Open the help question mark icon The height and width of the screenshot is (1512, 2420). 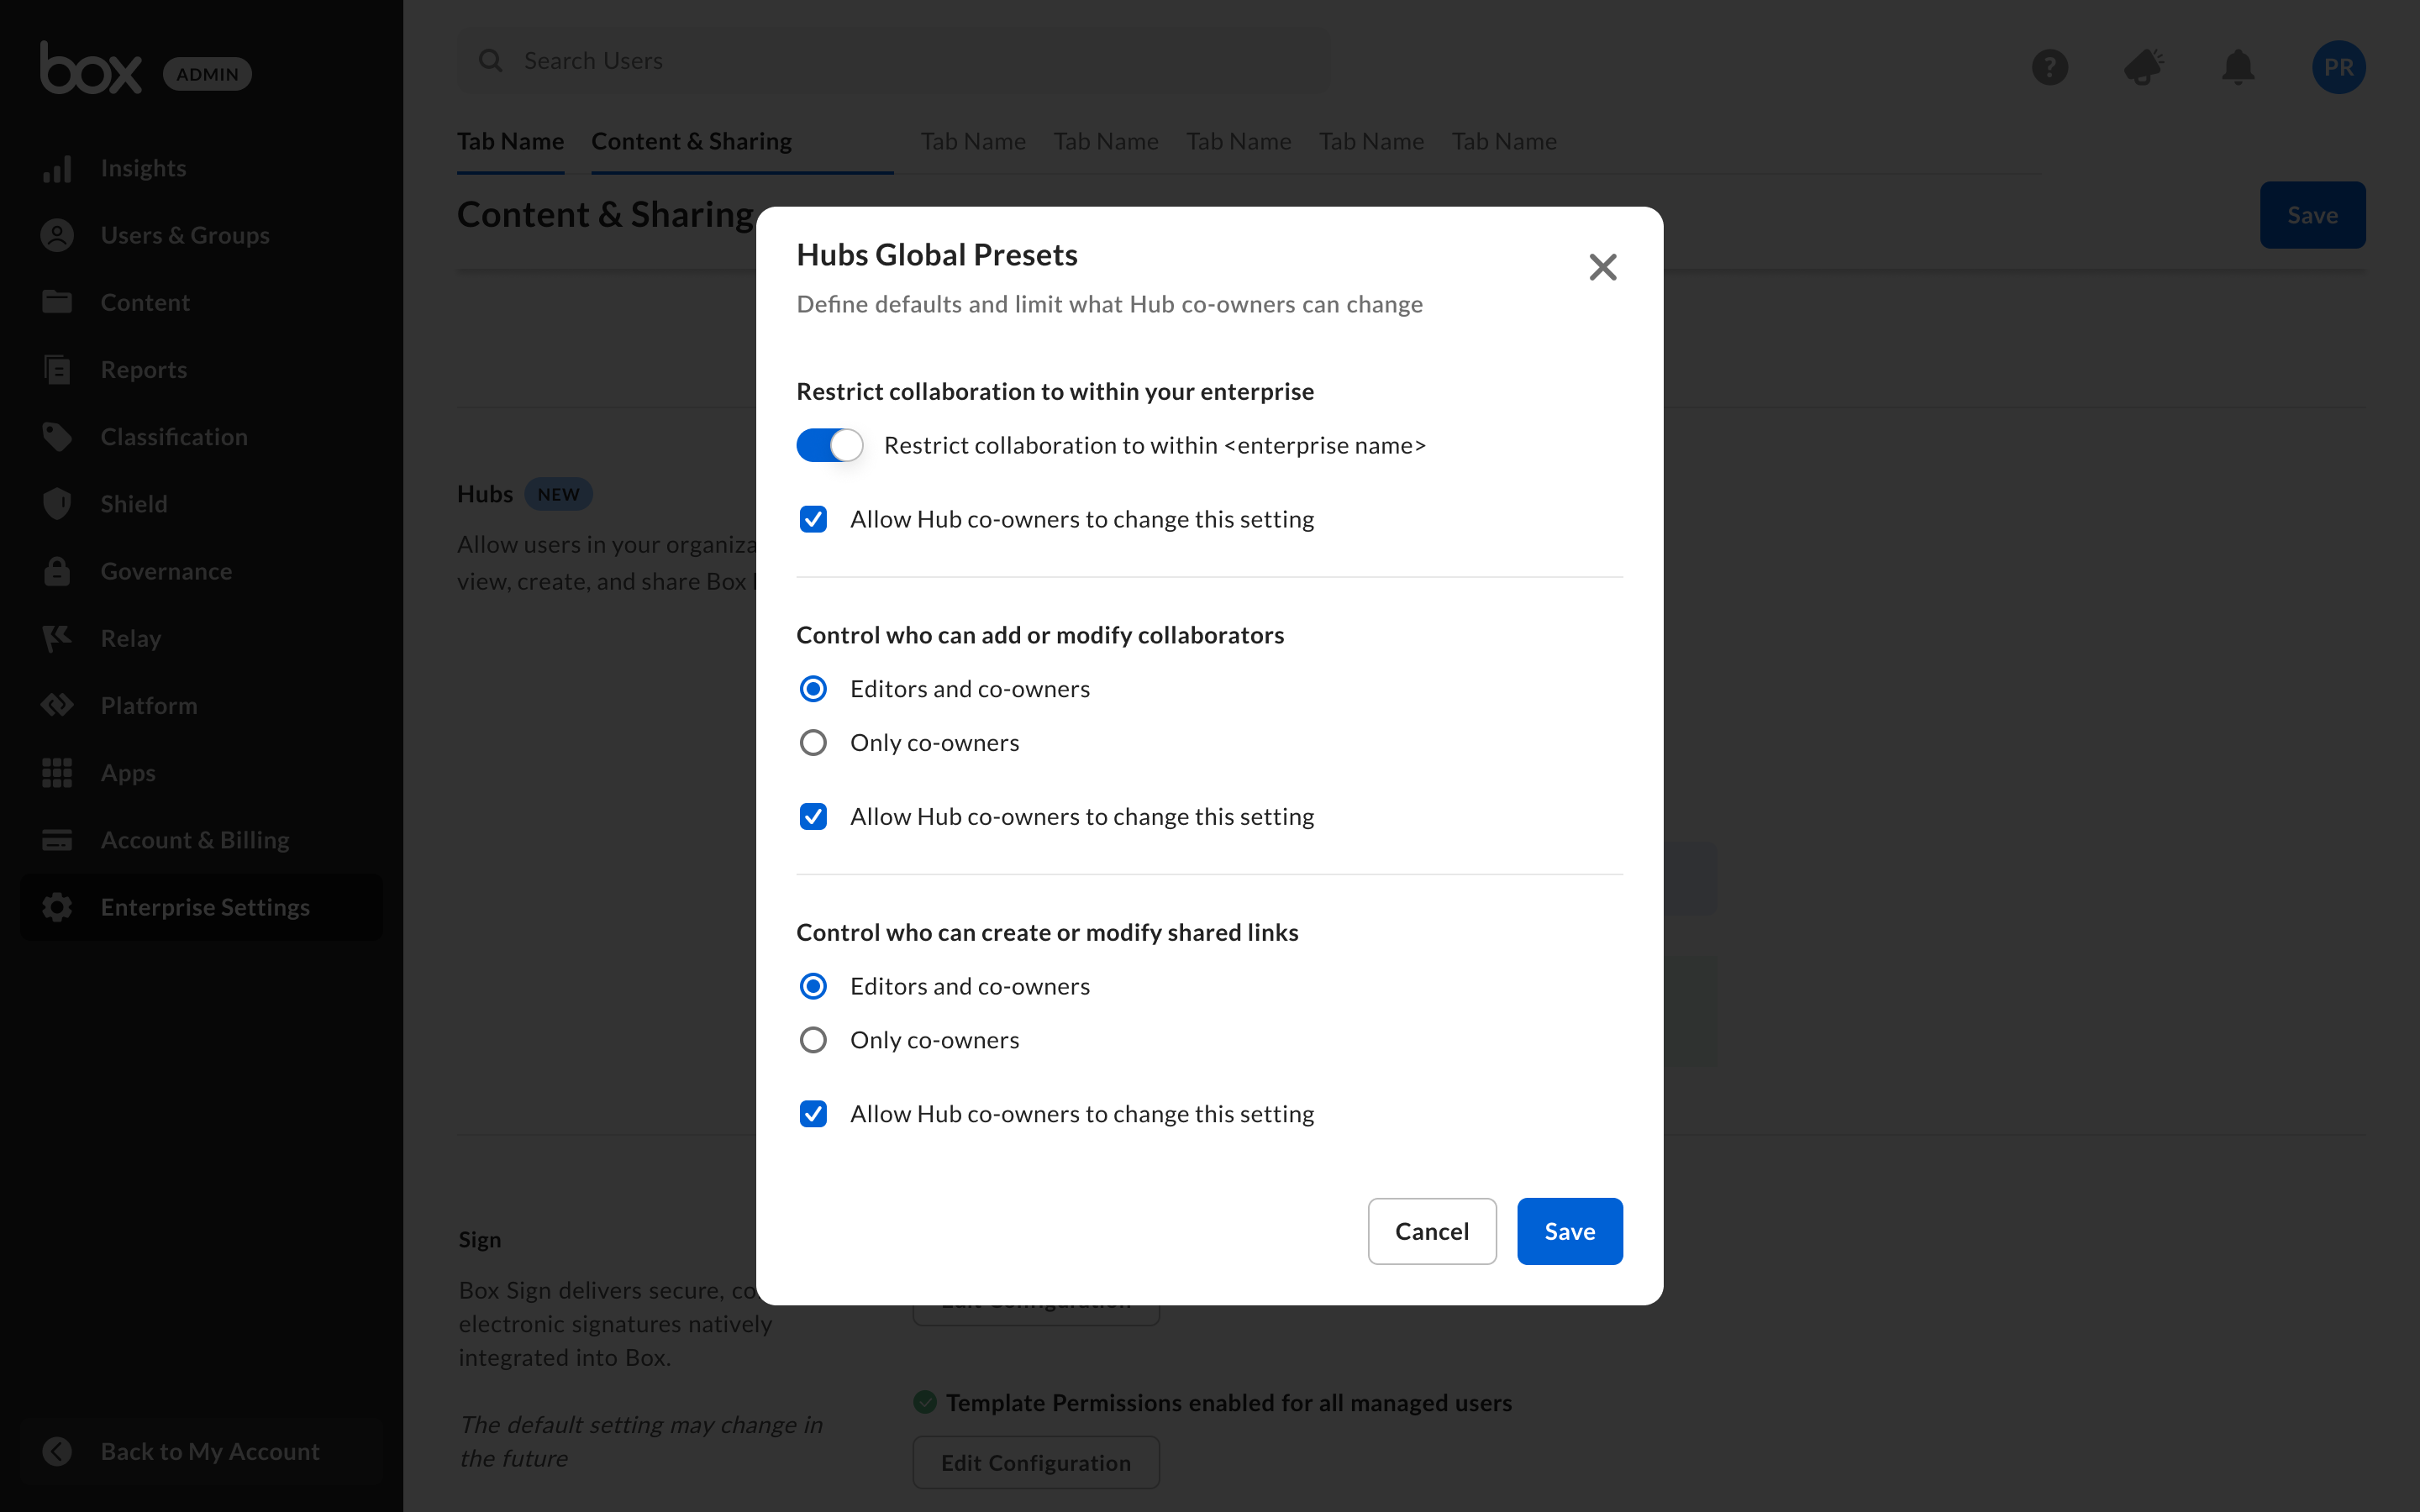coord(2049,67)
